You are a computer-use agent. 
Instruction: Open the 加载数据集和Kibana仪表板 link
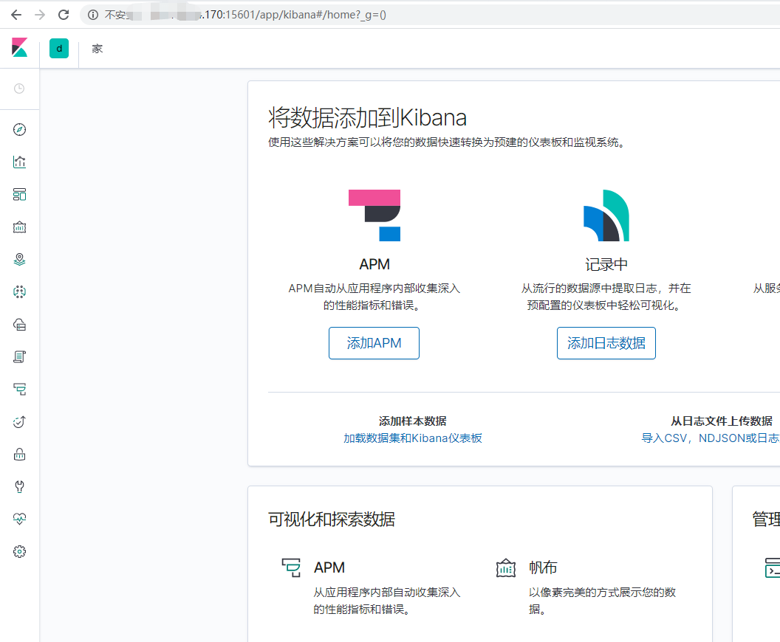(413, 438)
